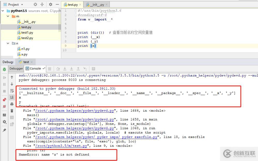The height and width of the screenshot is (161, 258).
Task: Close the test debug session tab
Action: point(32,62)
